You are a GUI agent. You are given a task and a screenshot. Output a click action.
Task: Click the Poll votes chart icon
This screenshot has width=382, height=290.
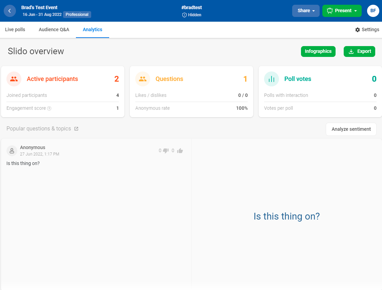[x=271, y=79]
